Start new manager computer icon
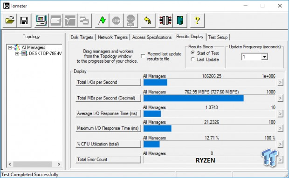 (x=41, y=20)
